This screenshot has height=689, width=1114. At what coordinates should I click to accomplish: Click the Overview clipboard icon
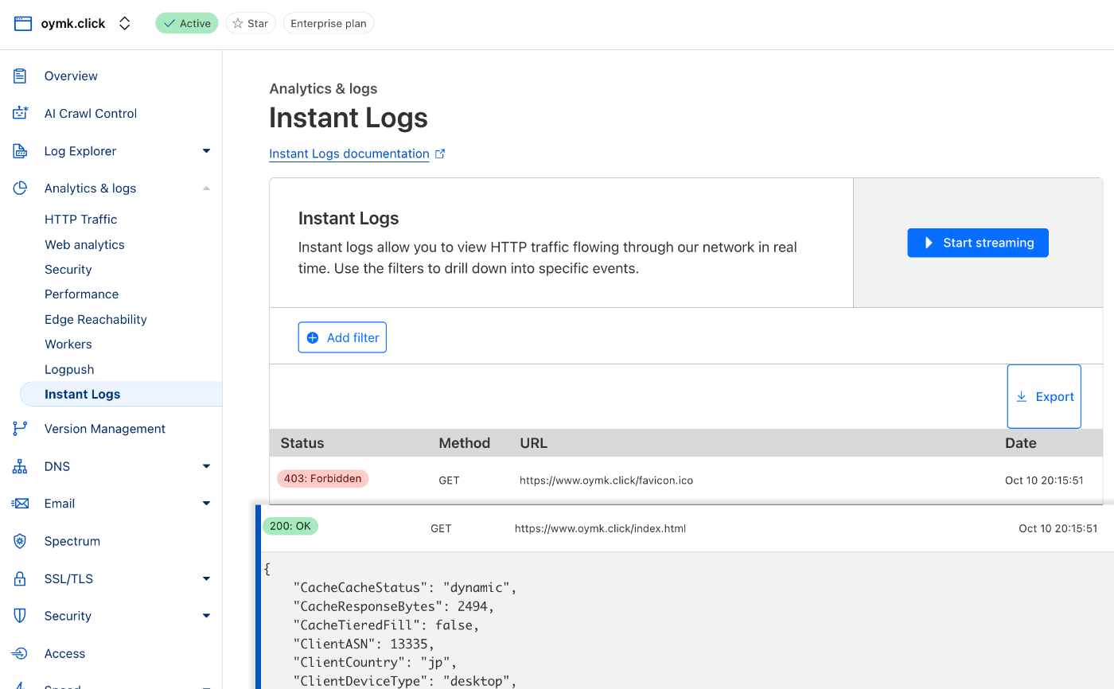point(21,76)
